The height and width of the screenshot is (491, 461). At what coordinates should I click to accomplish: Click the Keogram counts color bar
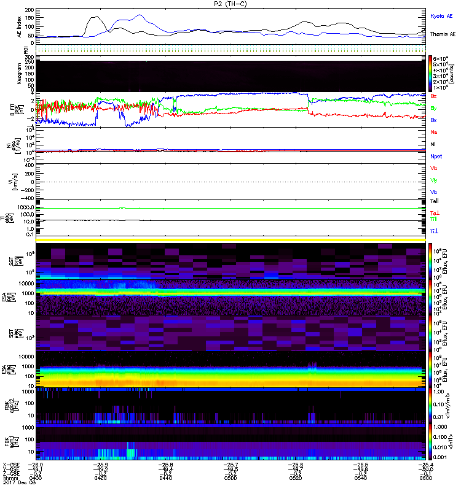coord(430,74)
